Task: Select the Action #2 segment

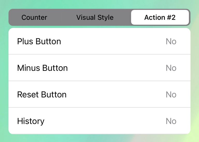Action: point(160,17)
